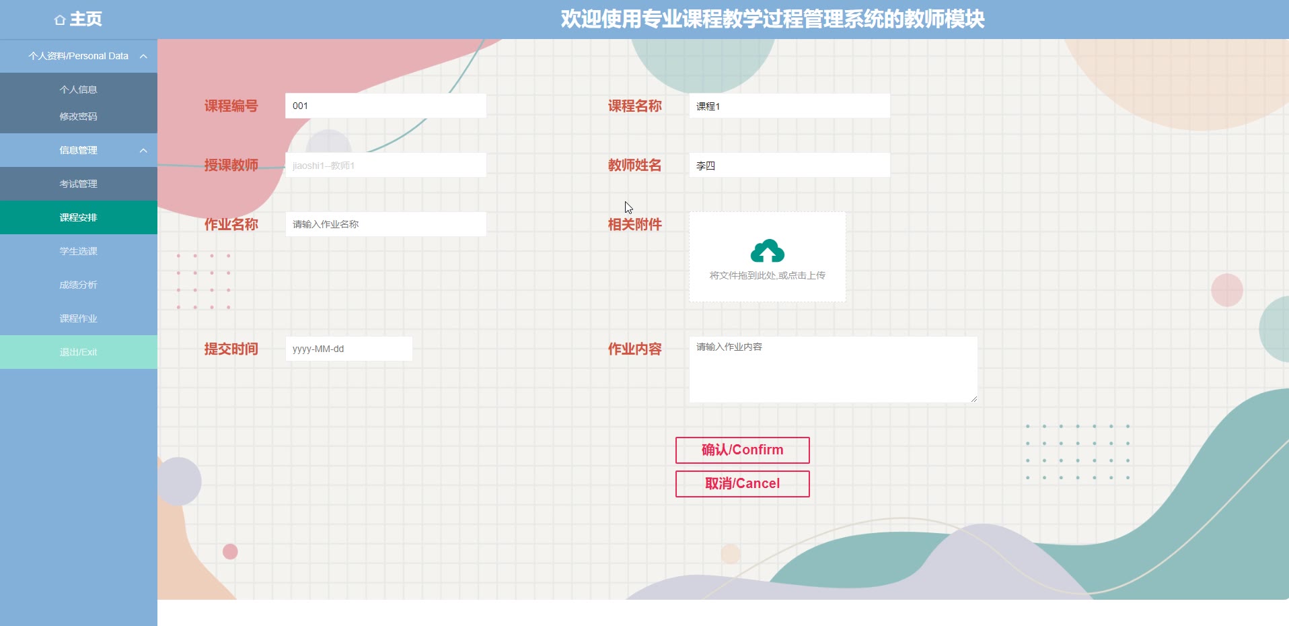The image size is (1289, 626).
Task: Click the 取消/Cancel button
Action: point(742,484)
